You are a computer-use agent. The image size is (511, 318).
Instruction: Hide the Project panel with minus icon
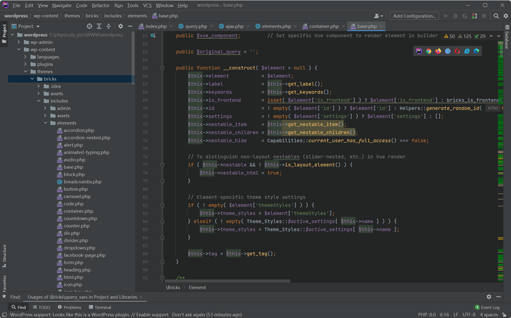pos(130,26)
